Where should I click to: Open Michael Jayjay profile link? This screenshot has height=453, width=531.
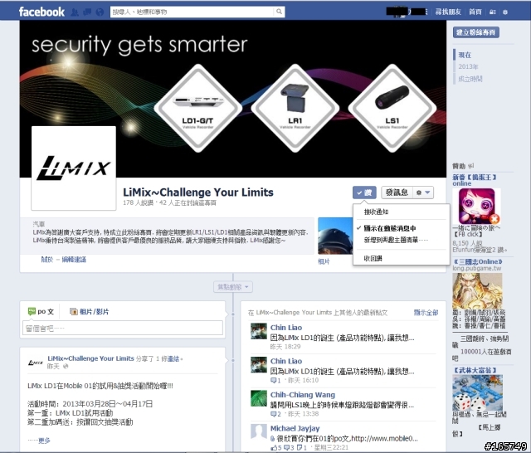[x=295, y=428]
